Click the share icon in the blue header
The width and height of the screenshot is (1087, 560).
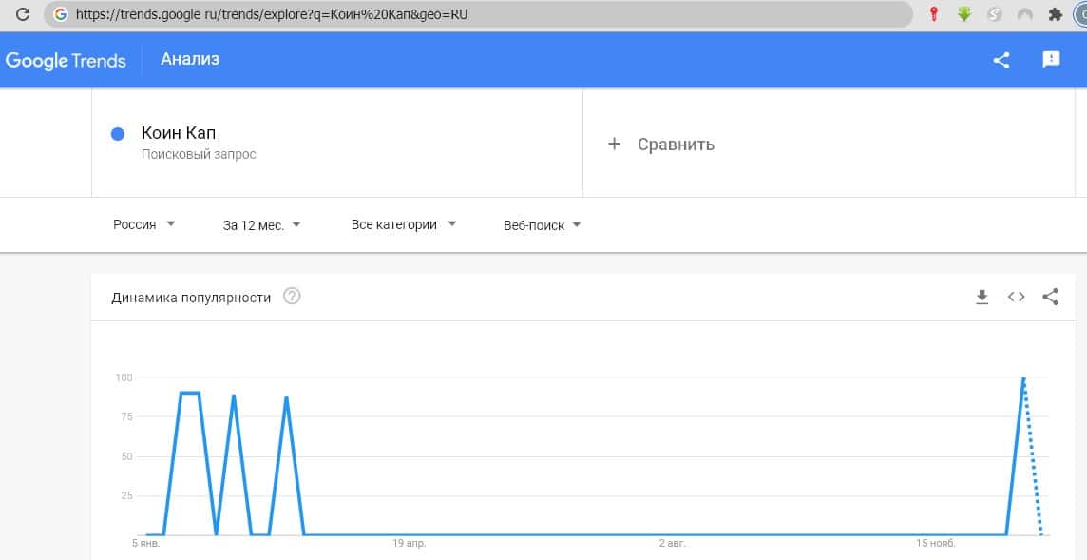tap(1001, 60)
